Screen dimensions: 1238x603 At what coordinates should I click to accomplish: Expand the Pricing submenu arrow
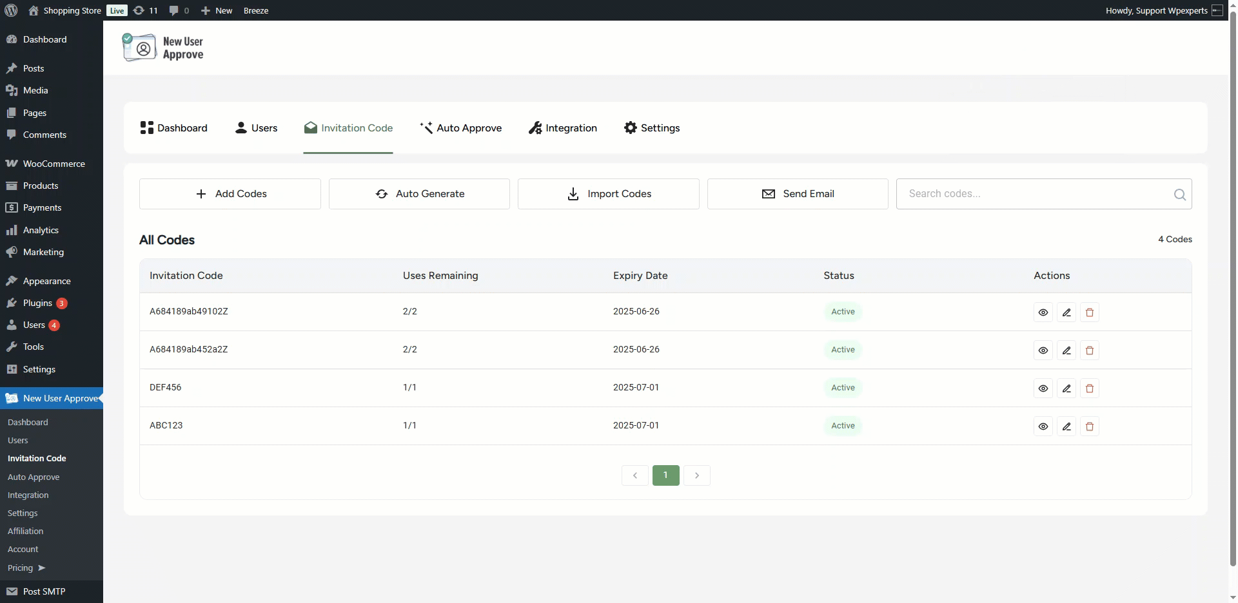(42, 568)
